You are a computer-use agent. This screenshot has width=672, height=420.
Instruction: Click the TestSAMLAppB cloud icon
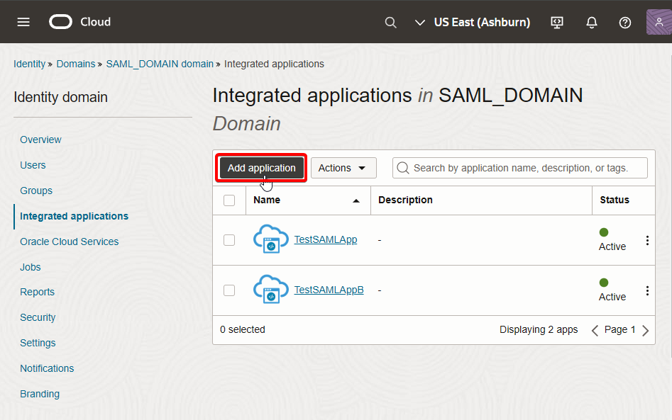[x=270, y=290]
